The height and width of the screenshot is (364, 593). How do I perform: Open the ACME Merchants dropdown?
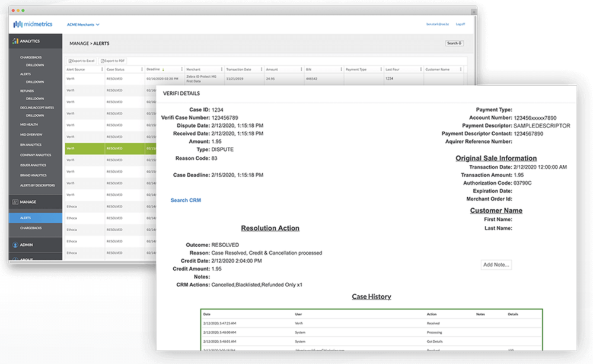[83, 24]
